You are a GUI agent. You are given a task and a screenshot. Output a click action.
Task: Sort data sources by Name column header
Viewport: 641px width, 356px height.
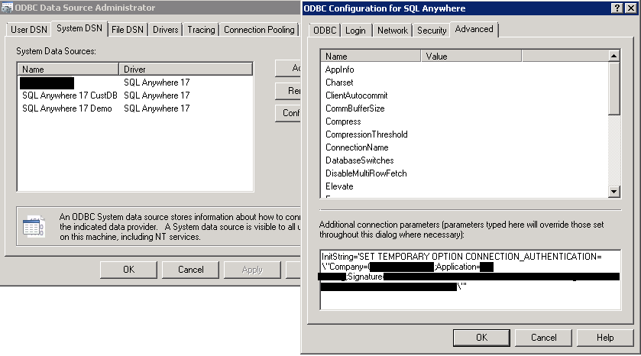click(x=68, y=69)
